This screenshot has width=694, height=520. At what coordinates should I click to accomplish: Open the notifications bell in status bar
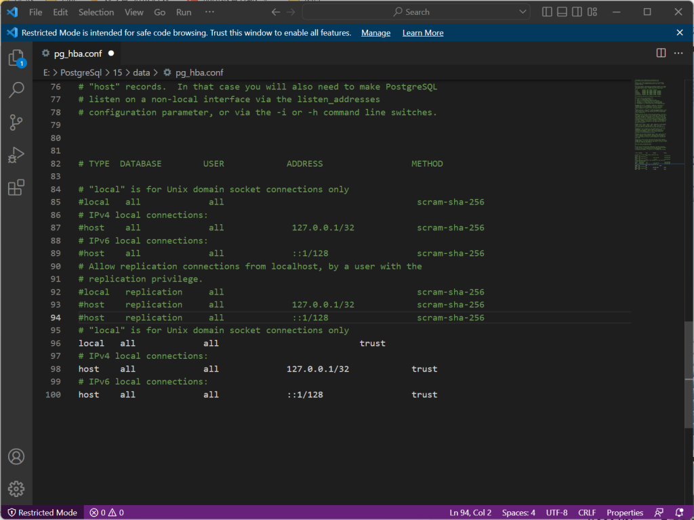679,513
